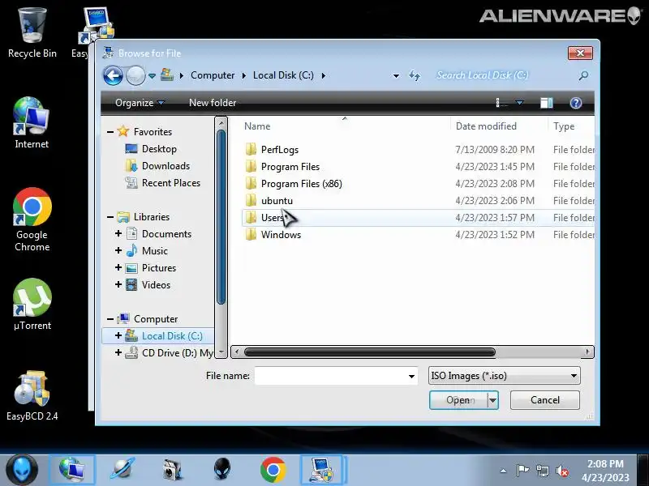Sort by the Type column header
649x486 pixels.
coord(564,126)
